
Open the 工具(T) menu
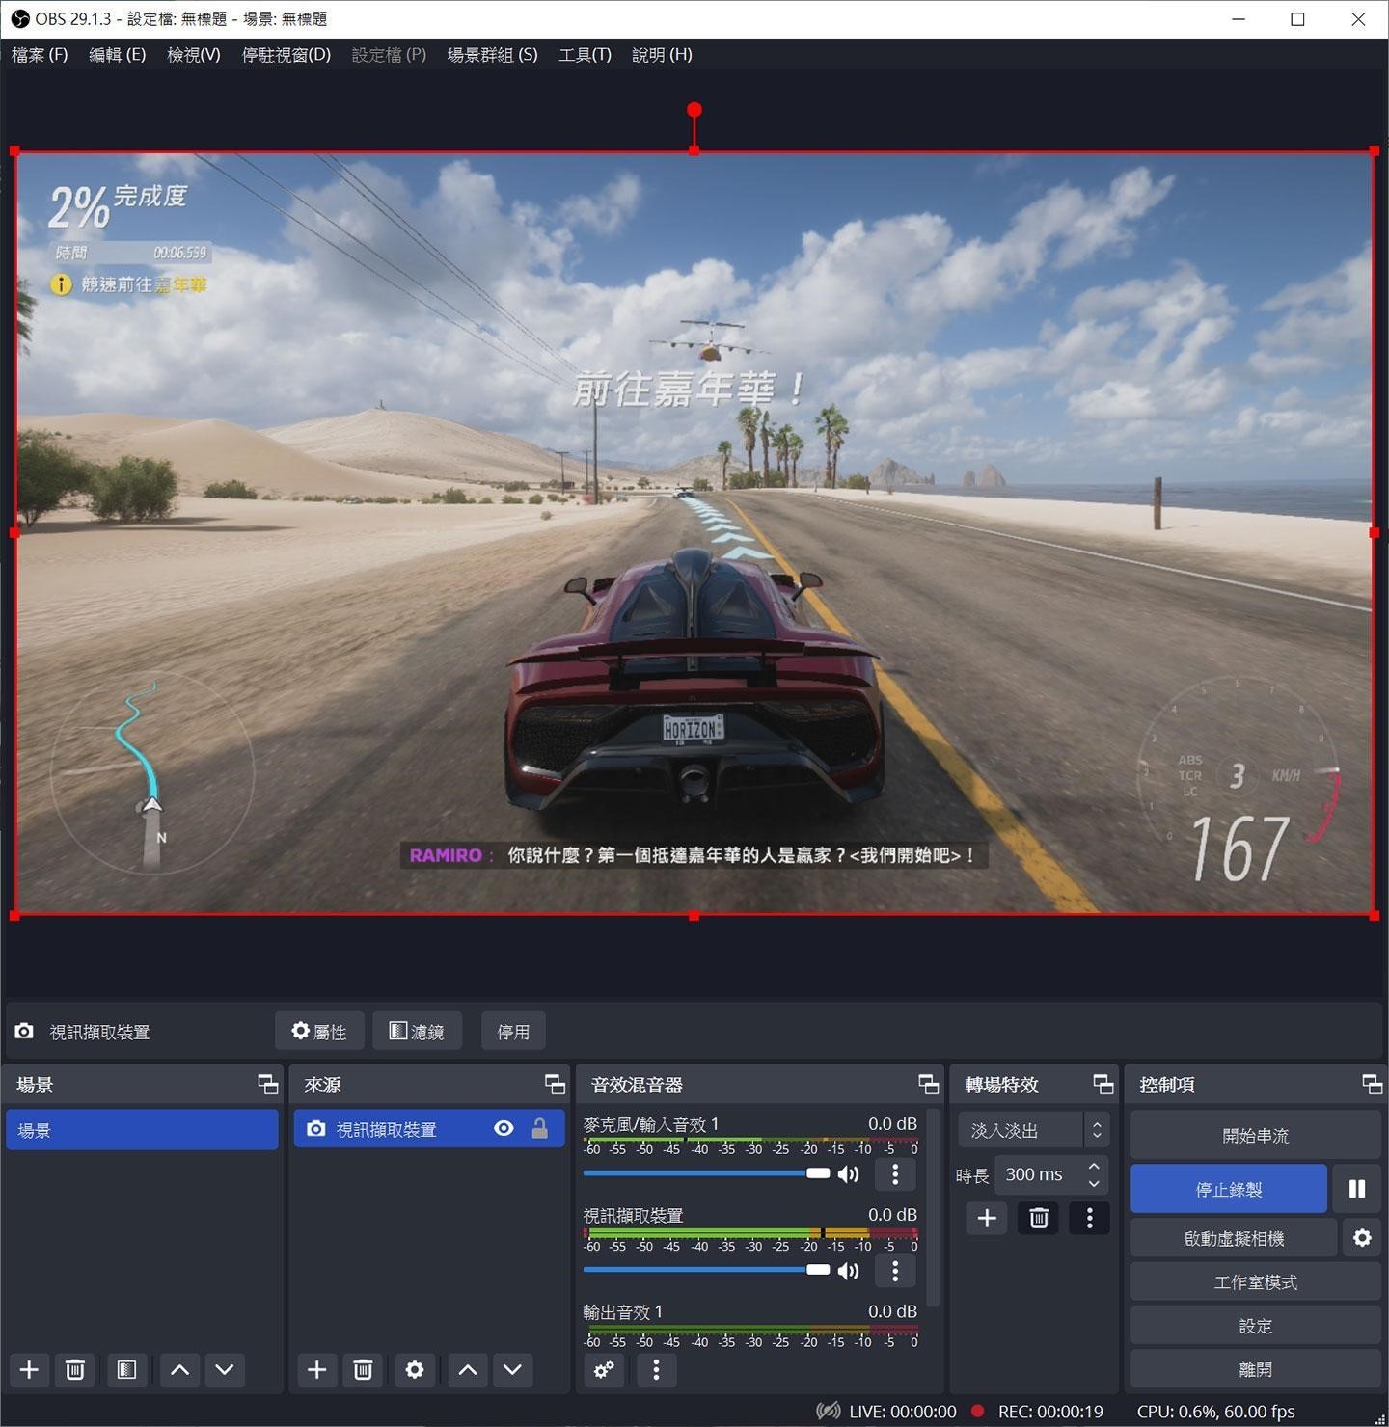585,55
